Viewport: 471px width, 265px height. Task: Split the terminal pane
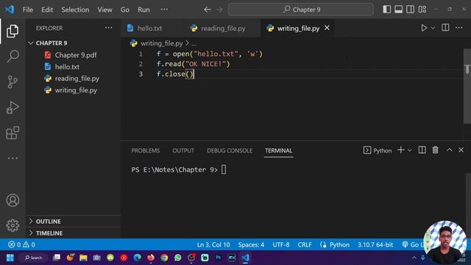(x=422, y=150)
